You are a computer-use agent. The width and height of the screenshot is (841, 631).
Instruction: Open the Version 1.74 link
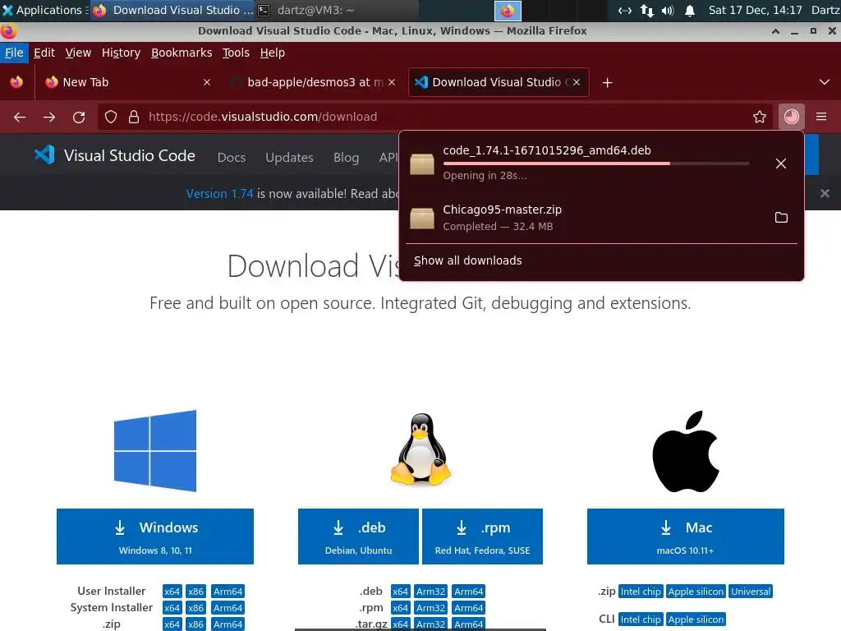pos(219,194)
